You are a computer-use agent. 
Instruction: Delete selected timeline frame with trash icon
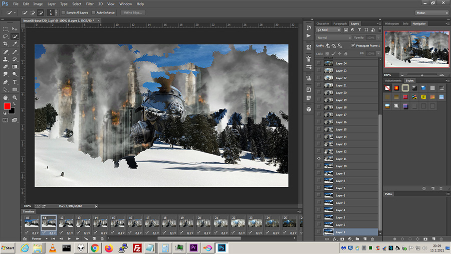click(x=102, y=239)
